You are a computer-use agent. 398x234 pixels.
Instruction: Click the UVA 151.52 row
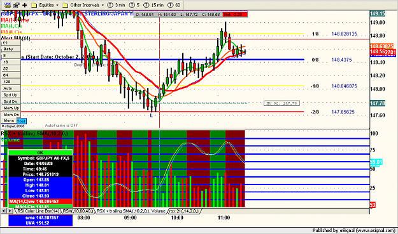coord(40,223)
